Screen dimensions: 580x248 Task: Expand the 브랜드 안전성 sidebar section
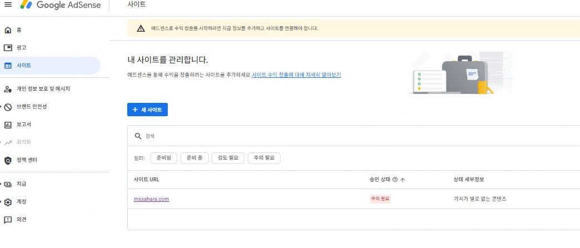(x=1, y=107)
